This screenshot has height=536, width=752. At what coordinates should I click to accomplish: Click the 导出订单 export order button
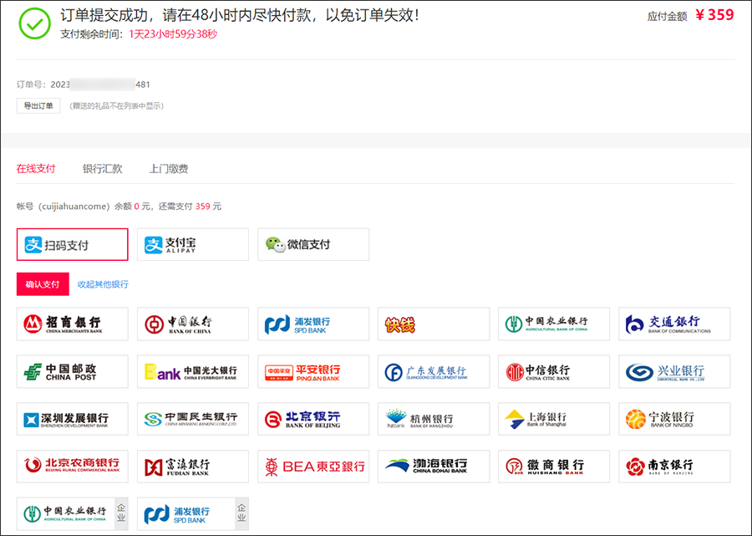38,105
